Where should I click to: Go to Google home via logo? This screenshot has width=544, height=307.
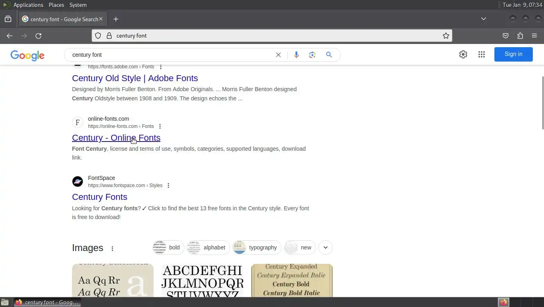27,55
